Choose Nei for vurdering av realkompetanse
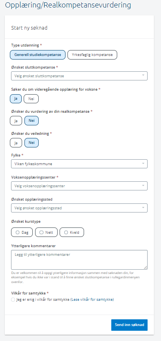This screenshot has height=341, width=161. point(31,121)
